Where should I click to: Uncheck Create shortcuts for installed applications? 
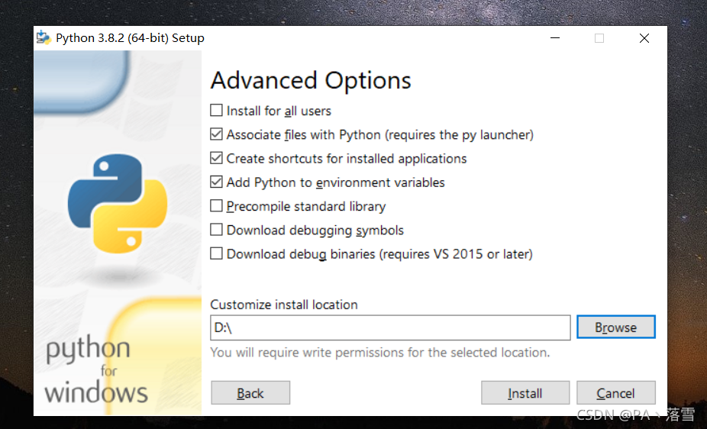(x=216, y=158)
